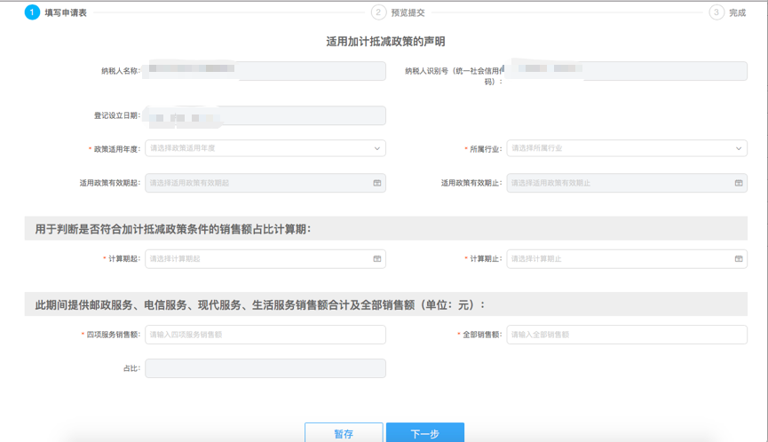Click step 1 circle 填写申请表
The image size is (768, 442).
click(33, 12)
